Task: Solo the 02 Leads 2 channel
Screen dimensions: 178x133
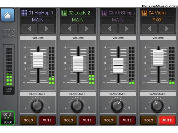Action: (69, 120)
